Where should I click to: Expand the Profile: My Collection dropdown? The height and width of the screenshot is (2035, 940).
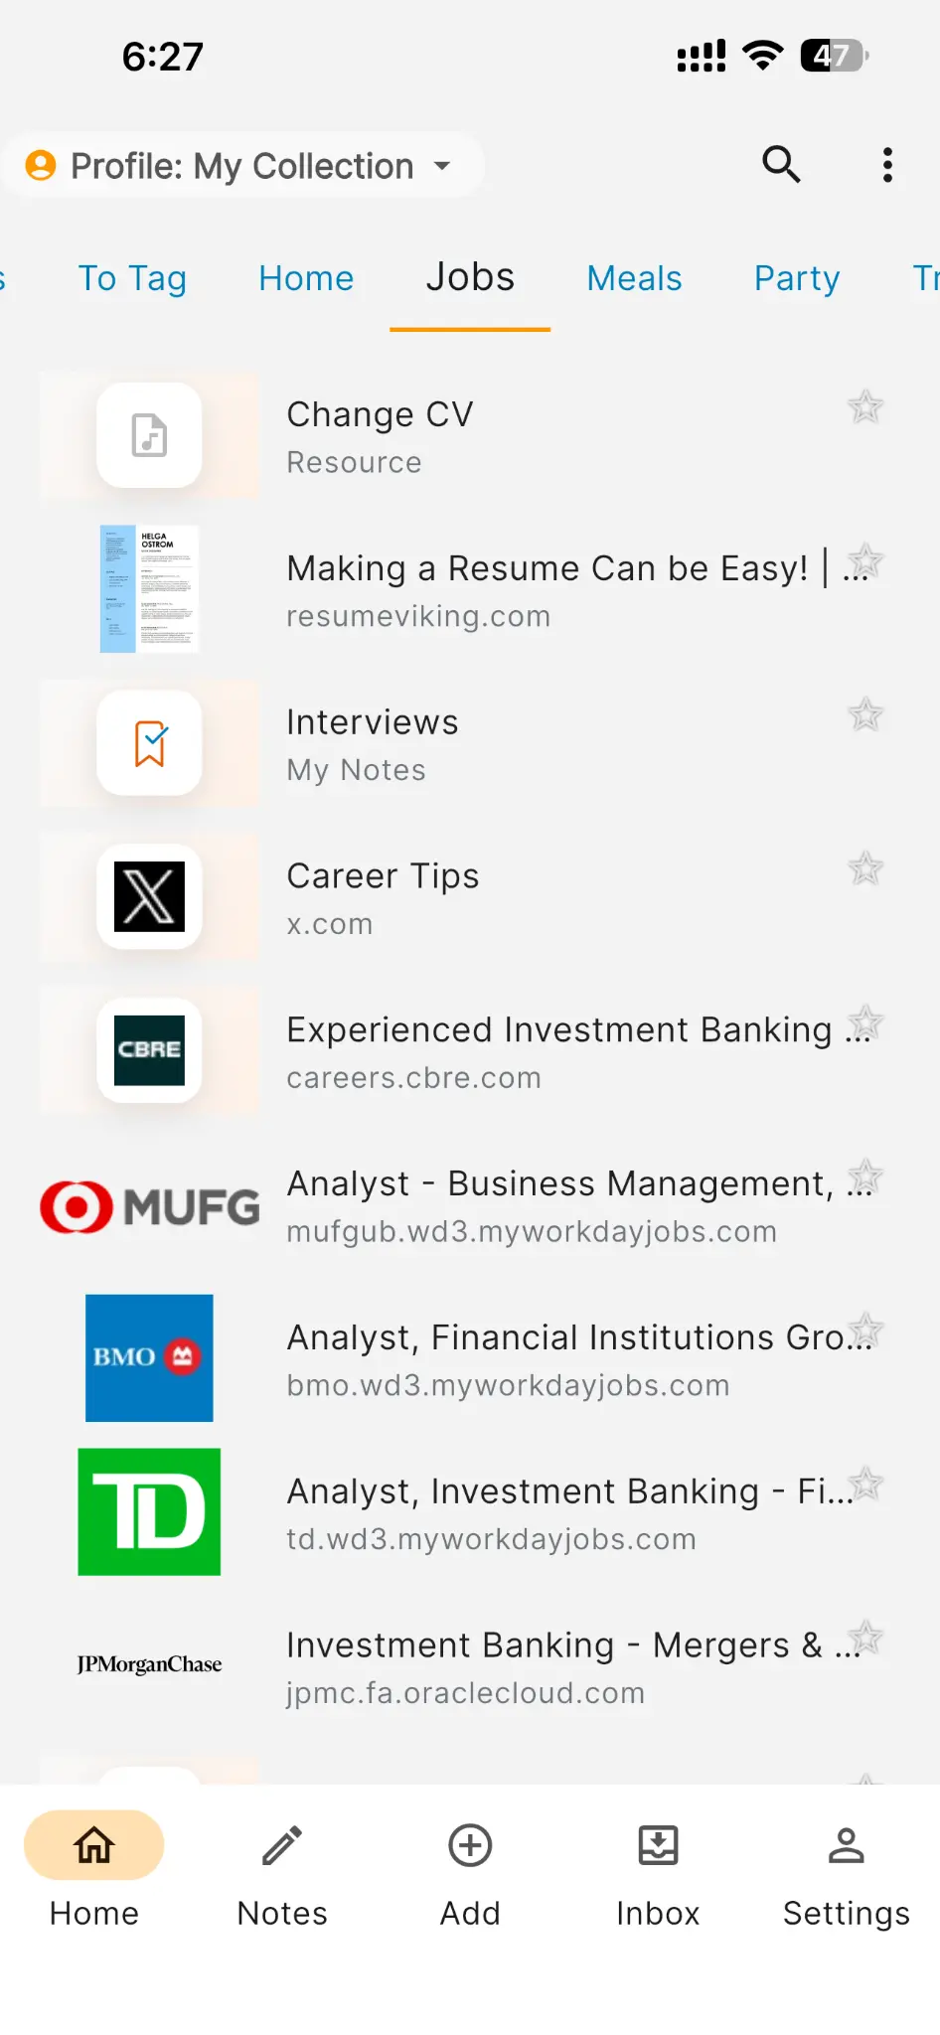(x=442, y=166)
